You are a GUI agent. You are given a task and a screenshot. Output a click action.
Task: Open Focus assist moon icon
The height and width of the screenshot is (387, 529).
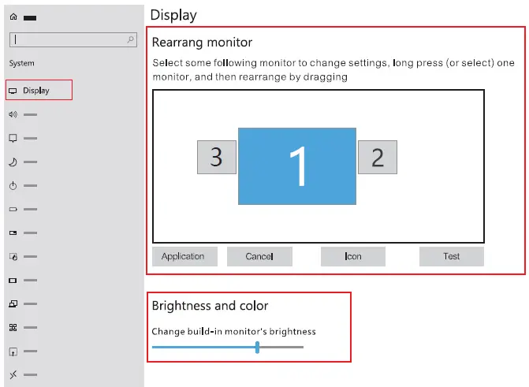click(13, 162)
